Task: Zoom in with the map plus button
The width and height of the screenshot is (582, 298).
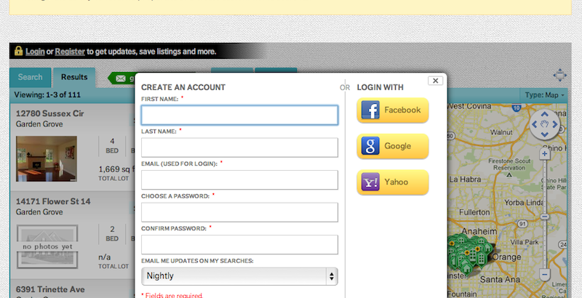Action: point(544,154)
